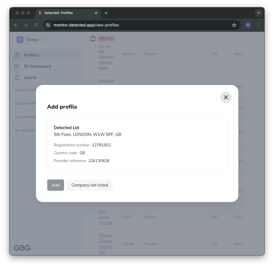Expand the Demo workspace chevron
The width and height of the screenshot is (274, 267).
pos(42,40)
